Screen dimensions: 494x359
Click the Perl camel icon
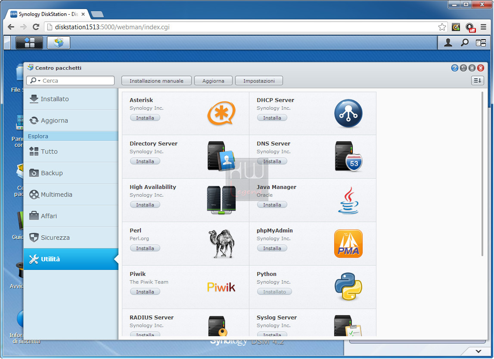coord(221,244)
